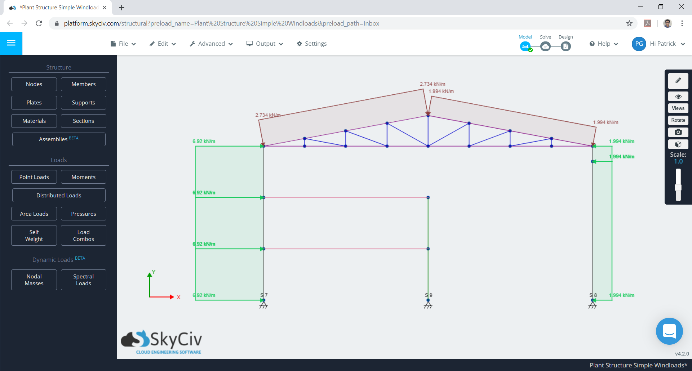Open the Distributed Loads panel
The width and height of the screenshot is (692, 371).
coord(59,195)
